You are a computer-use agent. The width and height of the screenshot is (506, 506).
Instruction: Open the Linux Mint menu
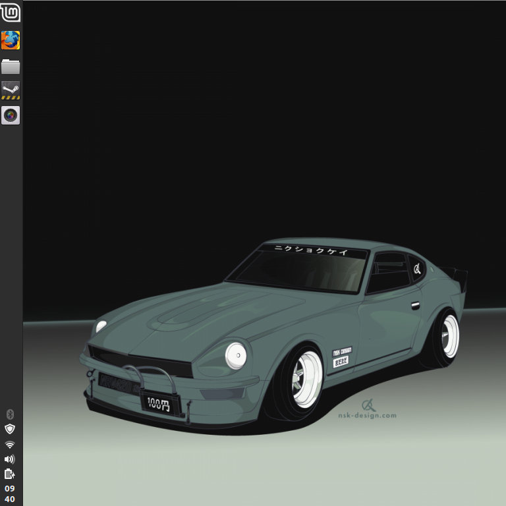[x=11, y=13]
